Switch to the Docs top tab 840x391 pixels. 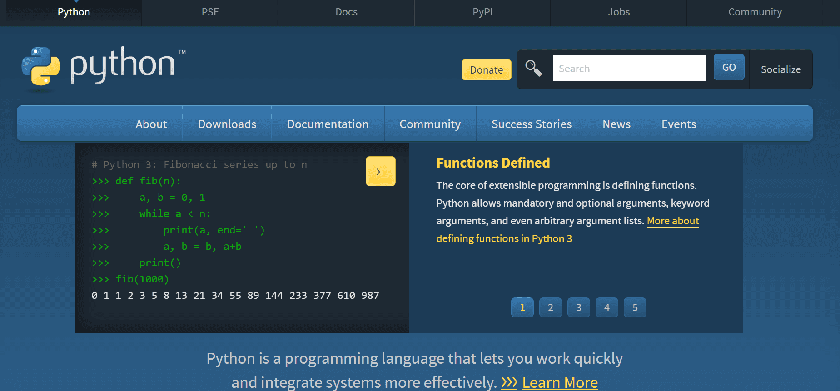point(346,12)
